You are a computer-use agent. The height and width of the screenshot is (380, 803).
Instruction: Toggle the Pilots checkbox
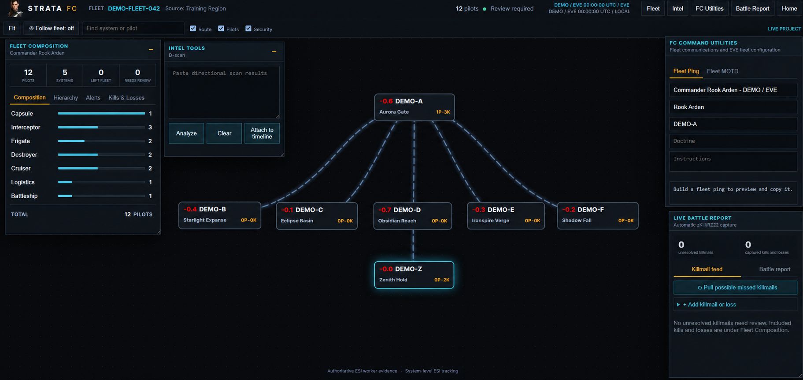pyautogui.click(x=221, y=29)
